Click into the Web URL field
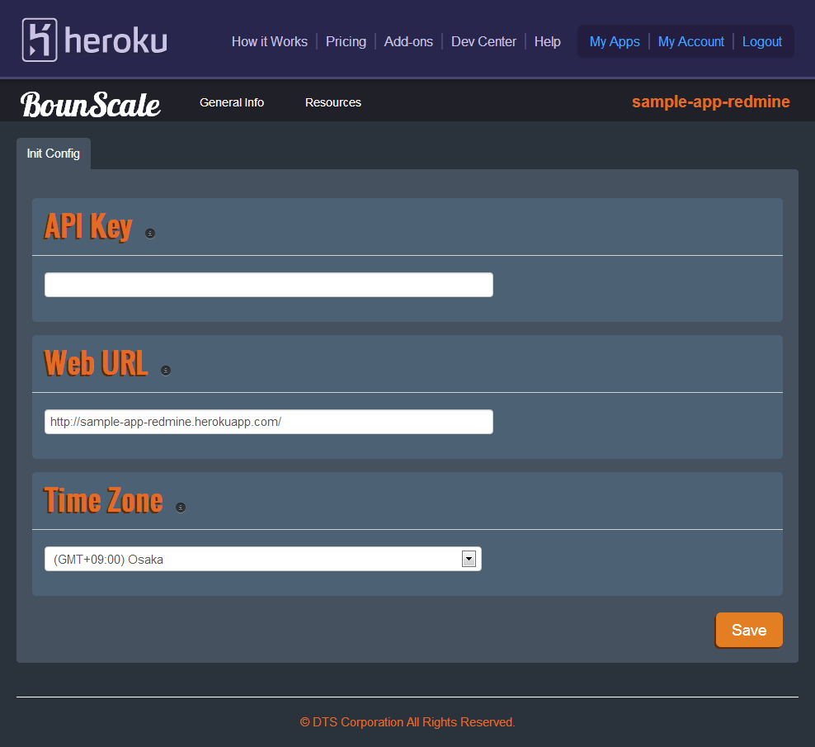Screen dimensions: 815x747 pos(269,421)
